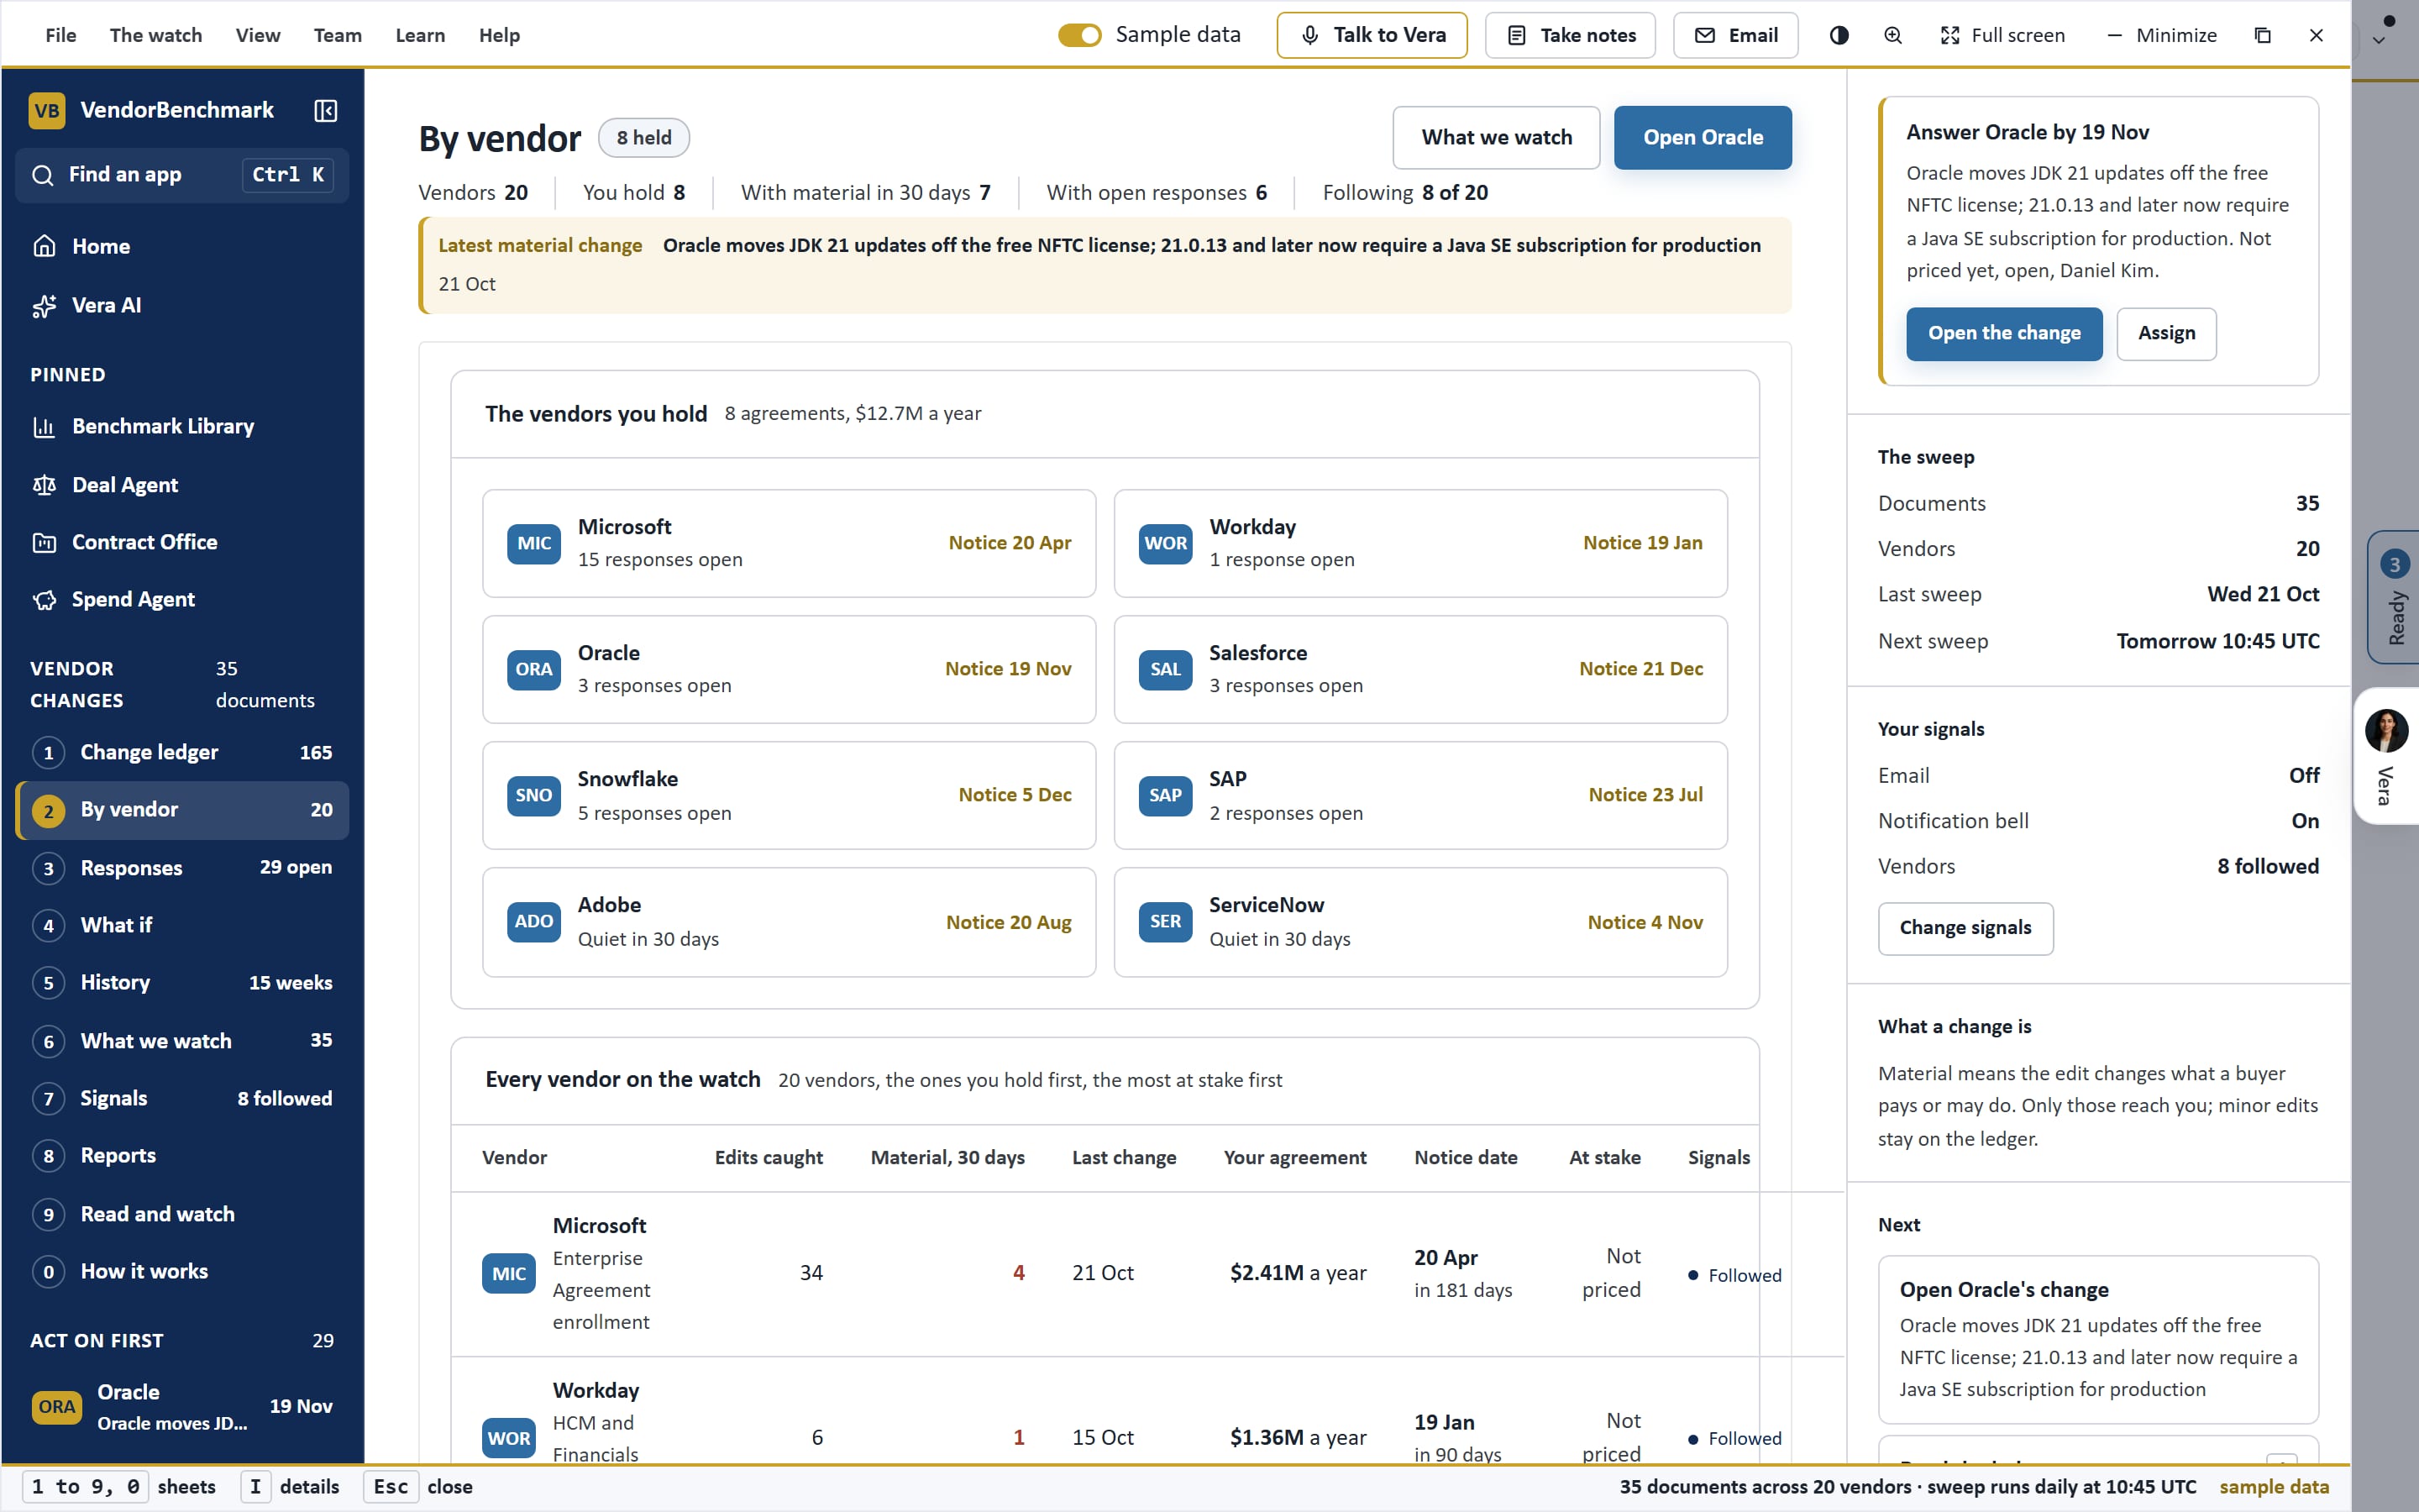Click the MIC badge in Microsoft card
This screenshot has height=1512, width=2419.
534,543
